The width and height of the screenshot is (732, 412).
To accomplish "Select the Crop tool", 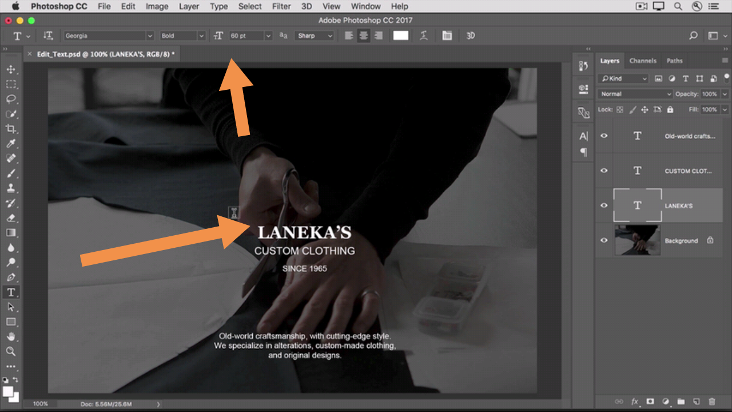I will 11,129.
